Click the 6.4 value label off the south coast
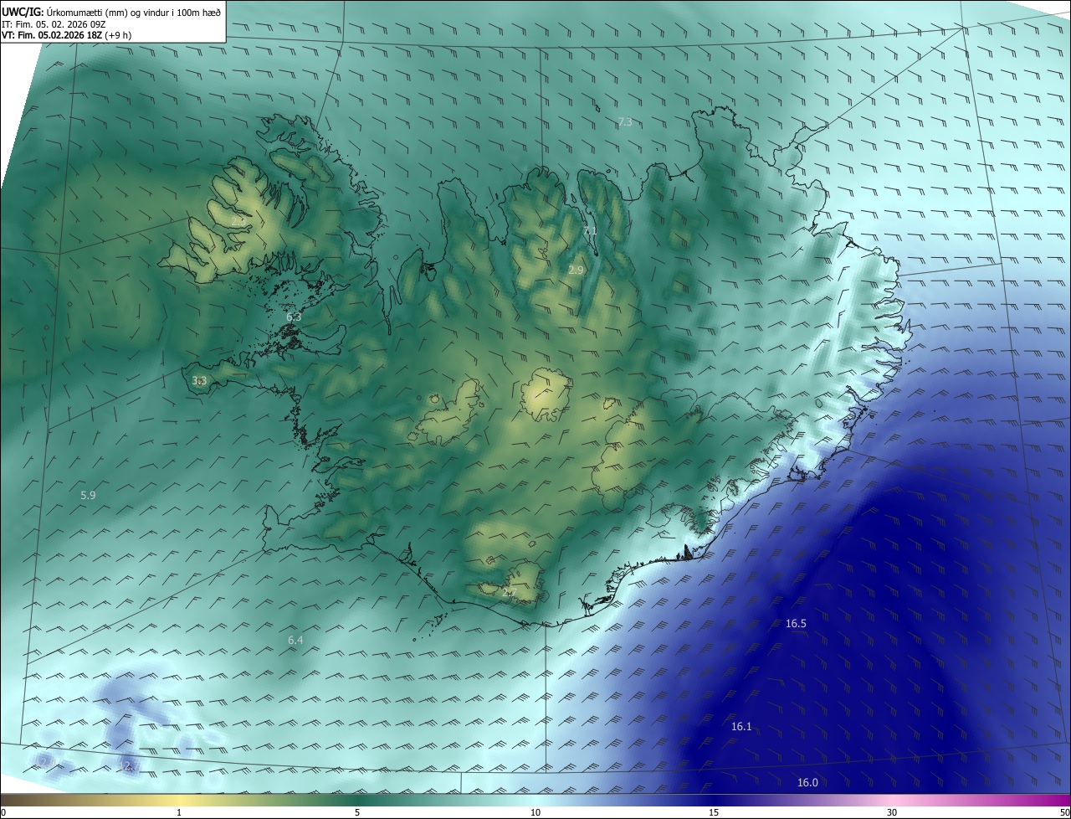This screenshot has width=1071, height=819. point(295,640)
